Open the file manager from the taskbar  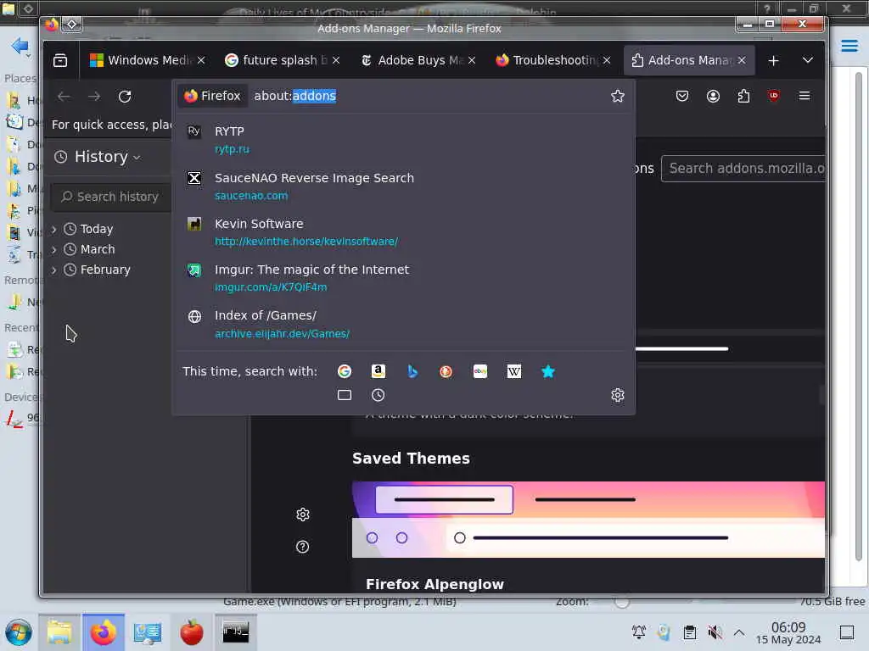(x=59, y=632)
